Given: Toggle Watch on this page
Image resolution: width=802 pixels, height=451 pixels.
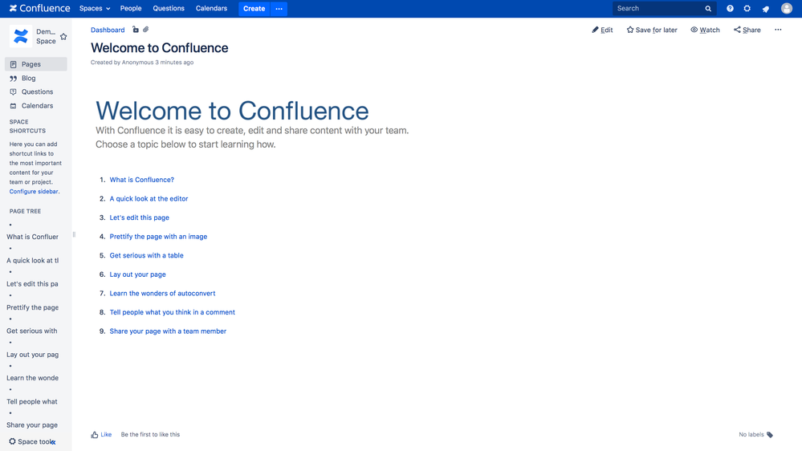Looking at the screenshot, I should pos(705,30).
